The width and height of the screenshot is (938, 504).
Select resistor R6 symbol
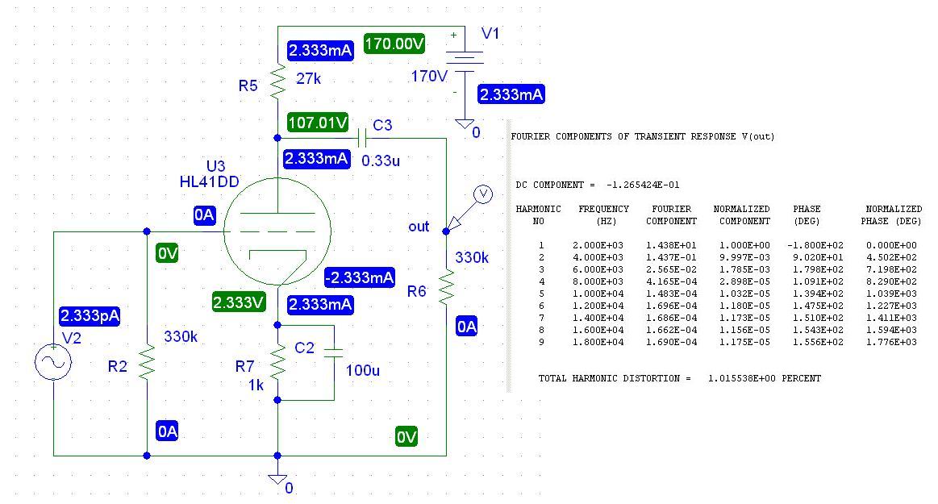(446, 288)
